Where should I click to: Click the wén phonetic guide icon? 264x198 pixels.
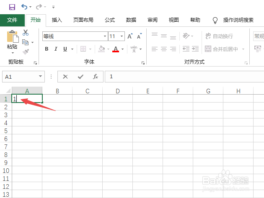pos(134,49)
